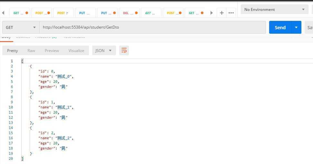This screenshot has width=313, height=164.
Task: Open the POST tab without orange dot
Action: (63, 13)
